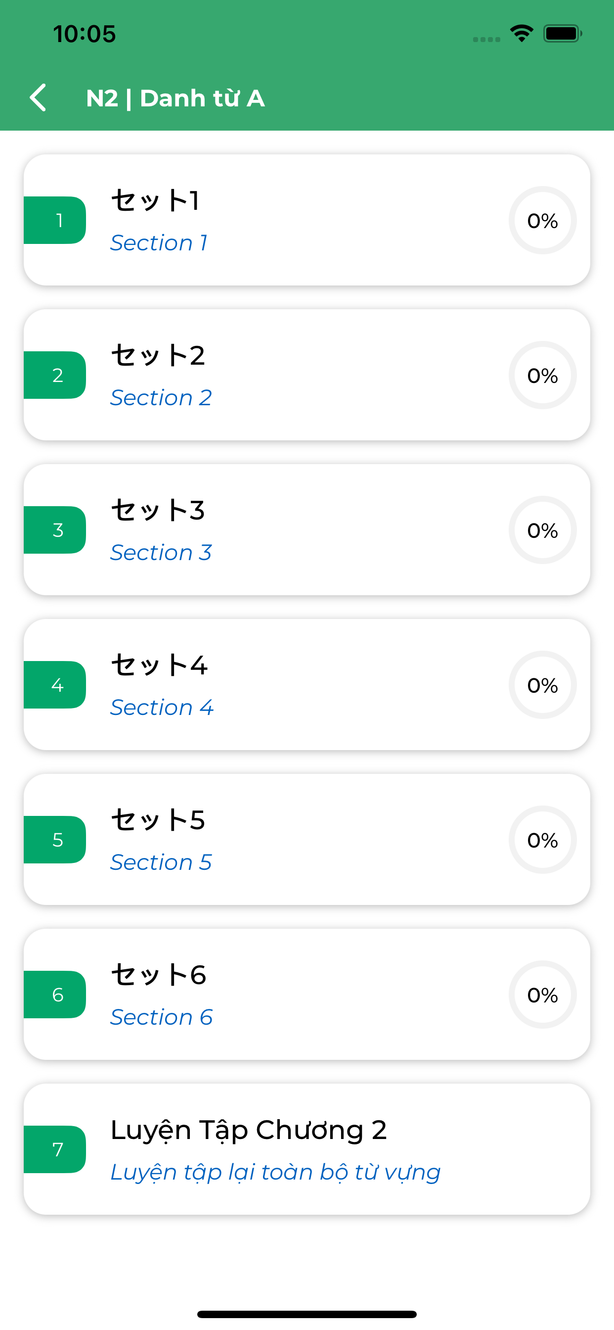The height and width of the screenshot is (1330, 614).
Task: Tap the green number 1 badge
Action: tap(55, 220)
